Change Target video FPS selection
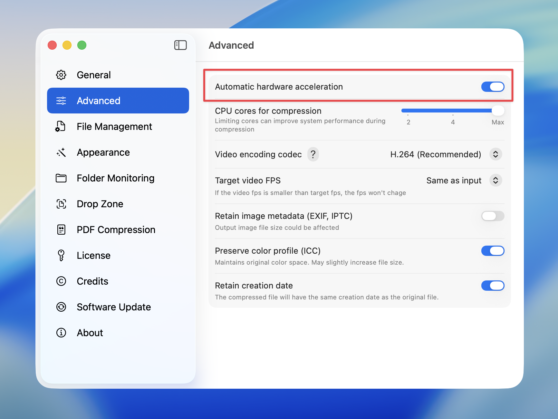 495,180
